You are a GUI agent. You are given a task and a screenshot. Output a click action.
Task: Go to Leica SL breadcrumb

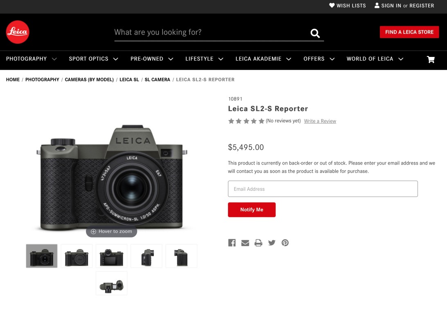pos(129,79)
